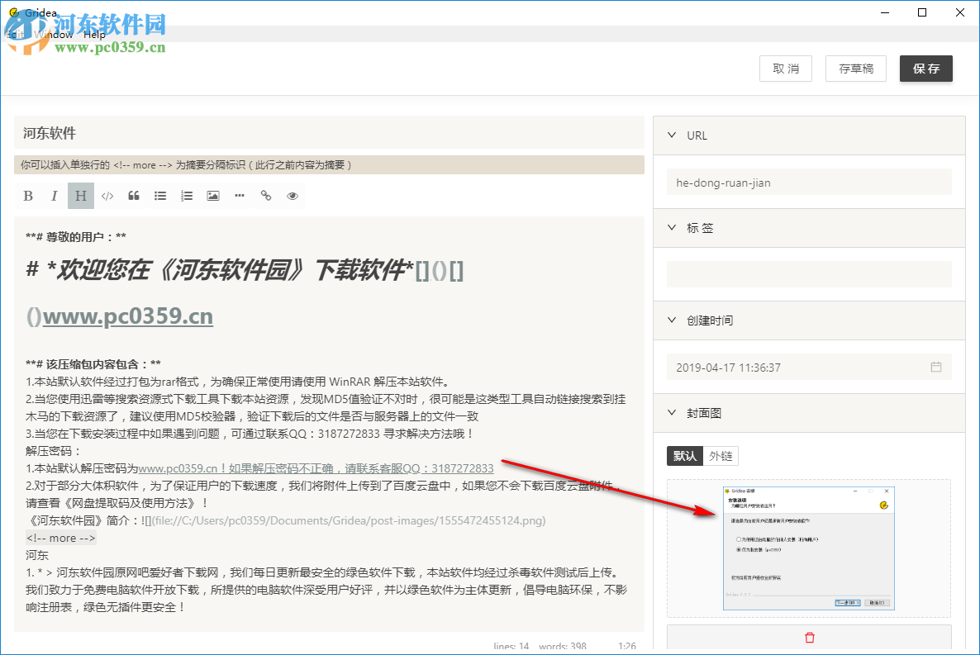Viewport: 980px width, 655px height.
Task: Insert inline code with code icon
Action: 107,196
